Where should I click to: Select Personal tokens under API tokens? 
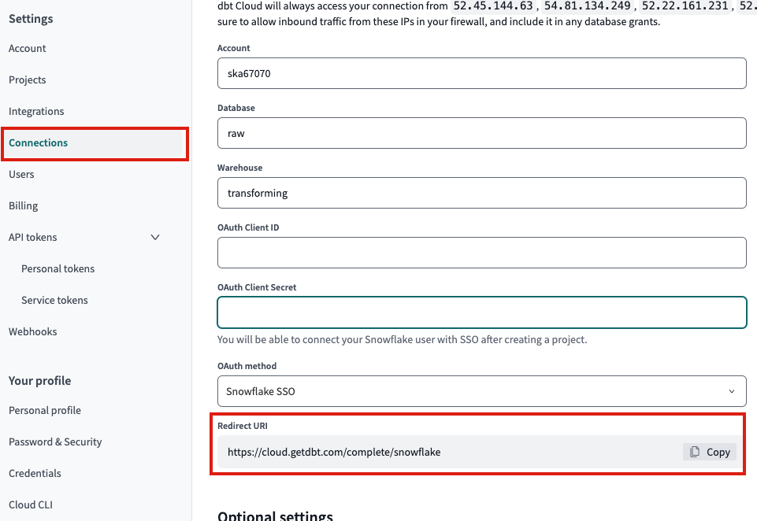58,269
